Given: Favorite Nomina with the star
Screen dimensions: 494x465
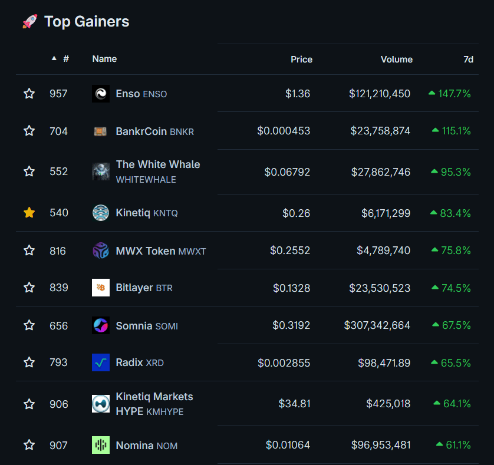Looking at the screenshot, I should [29, 445].
